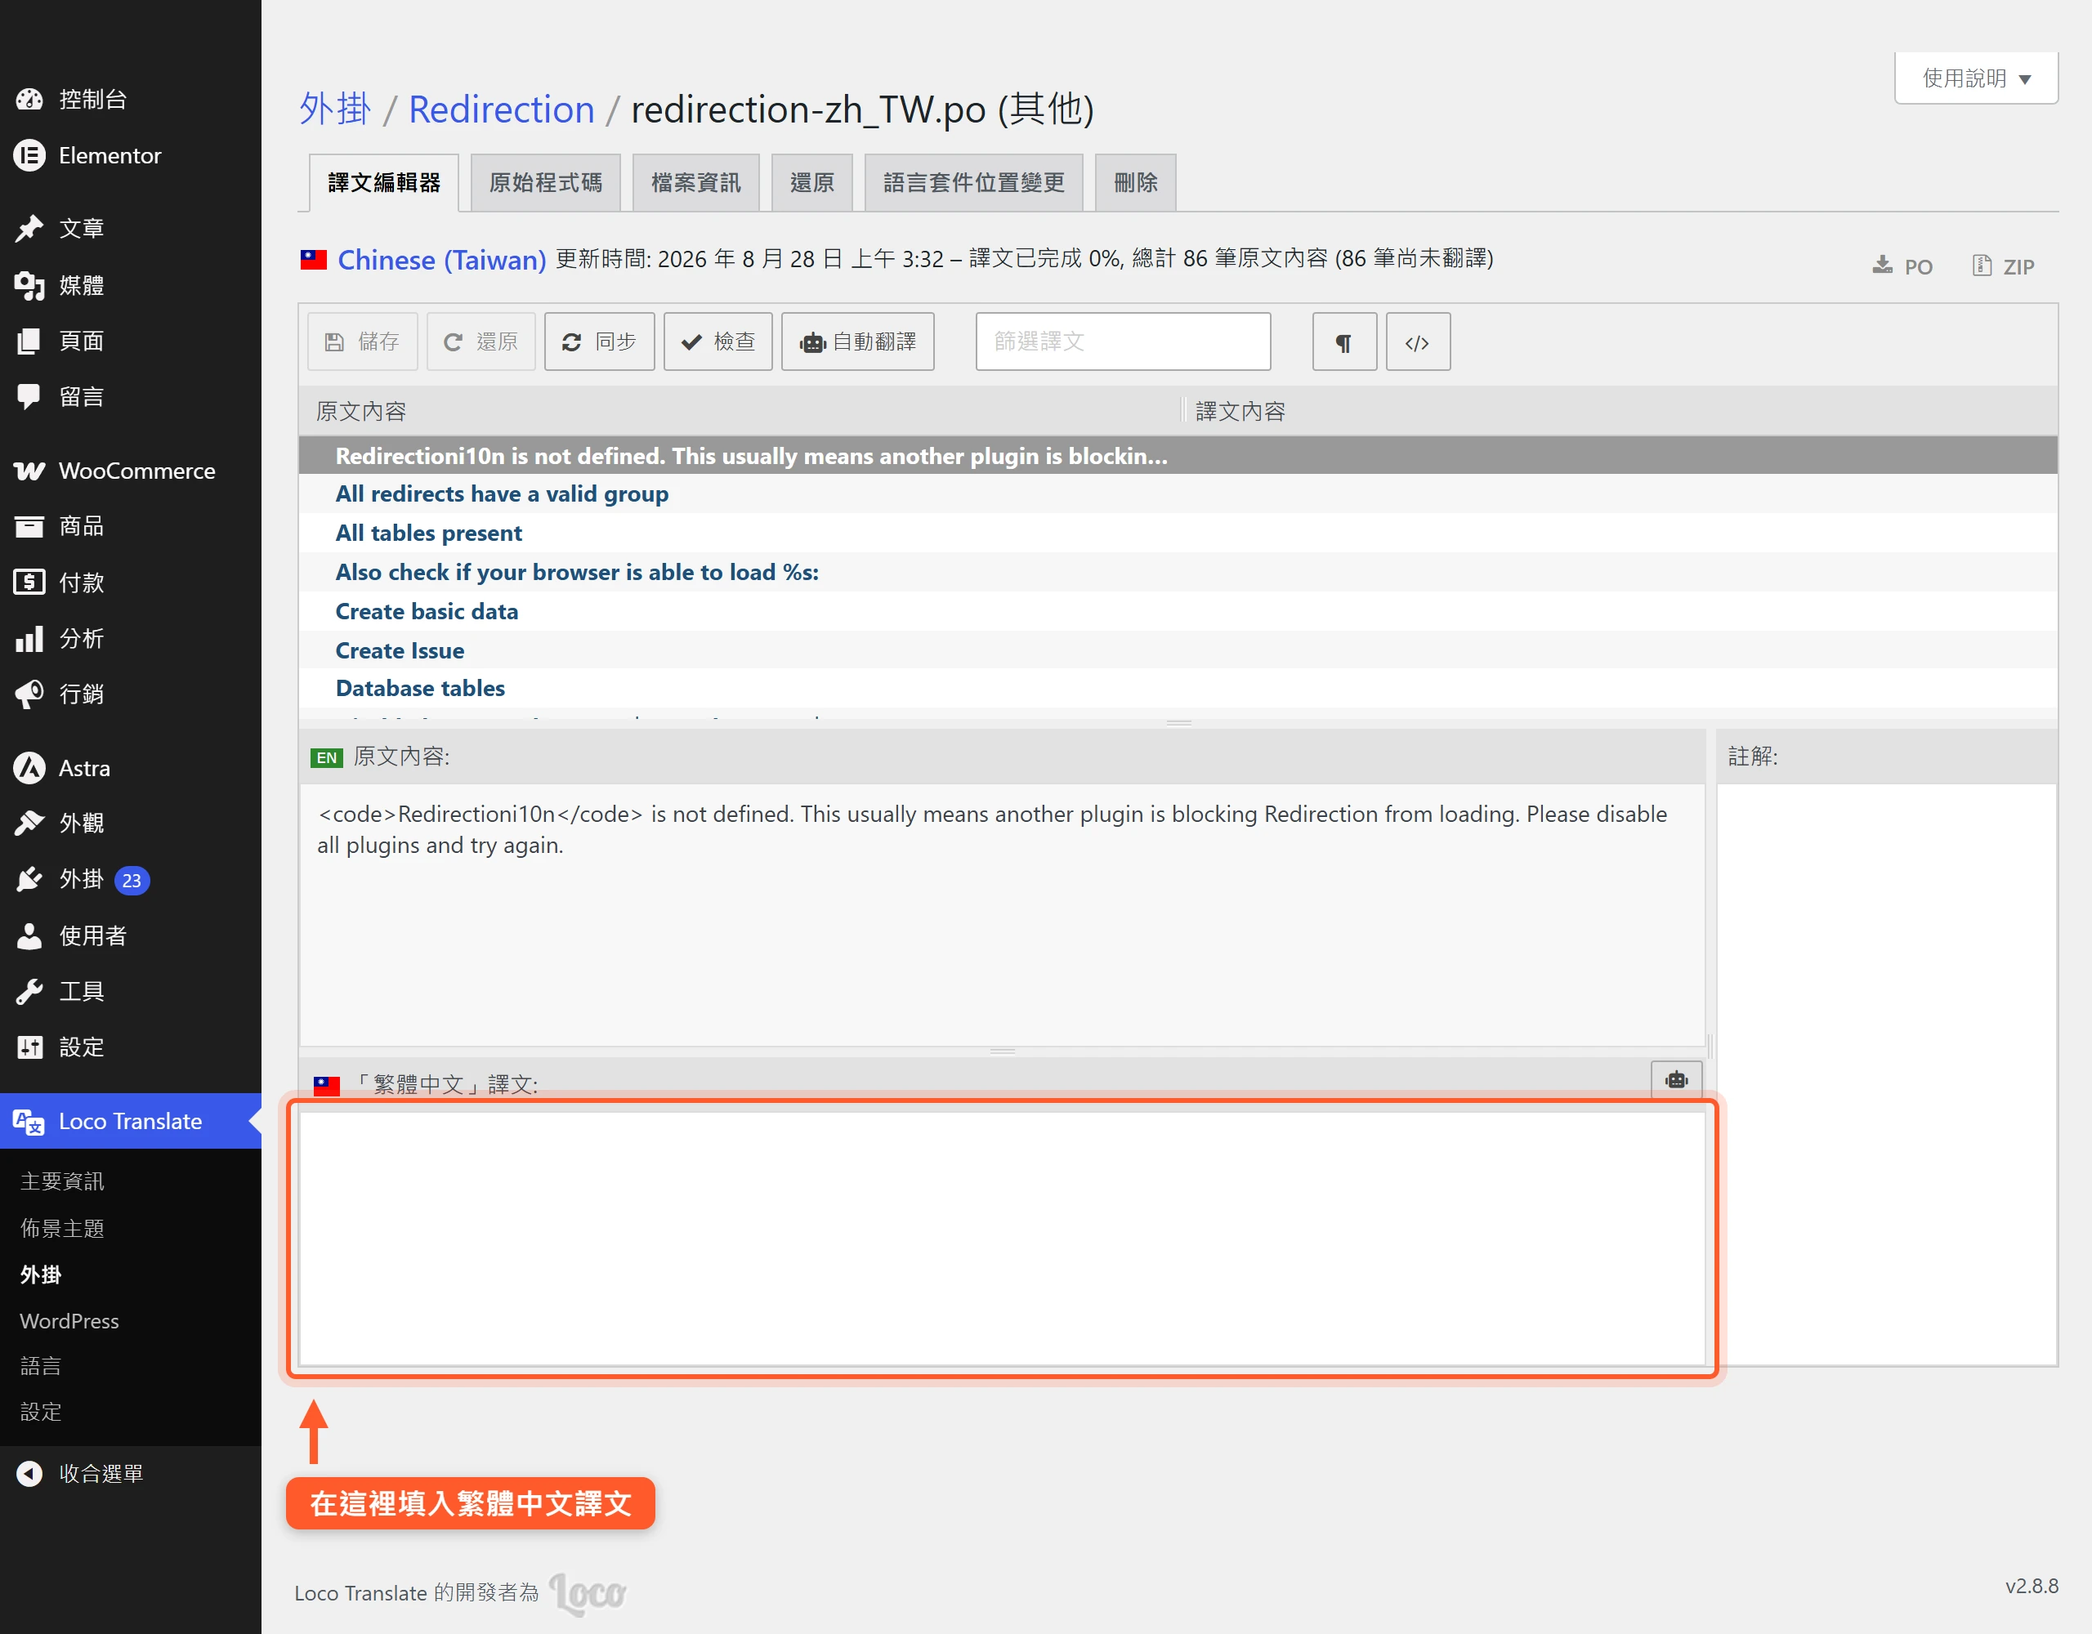Screen dimensions: 2092x1634
Task: Open the 佈景主題 Loco submenu
Action: tap(62, 1228)
